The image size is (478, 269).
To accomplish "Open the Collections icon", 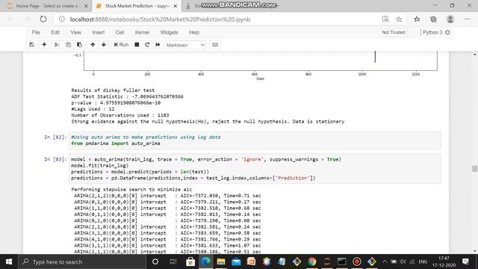I will pyautogui.click(x=433, y=19).
